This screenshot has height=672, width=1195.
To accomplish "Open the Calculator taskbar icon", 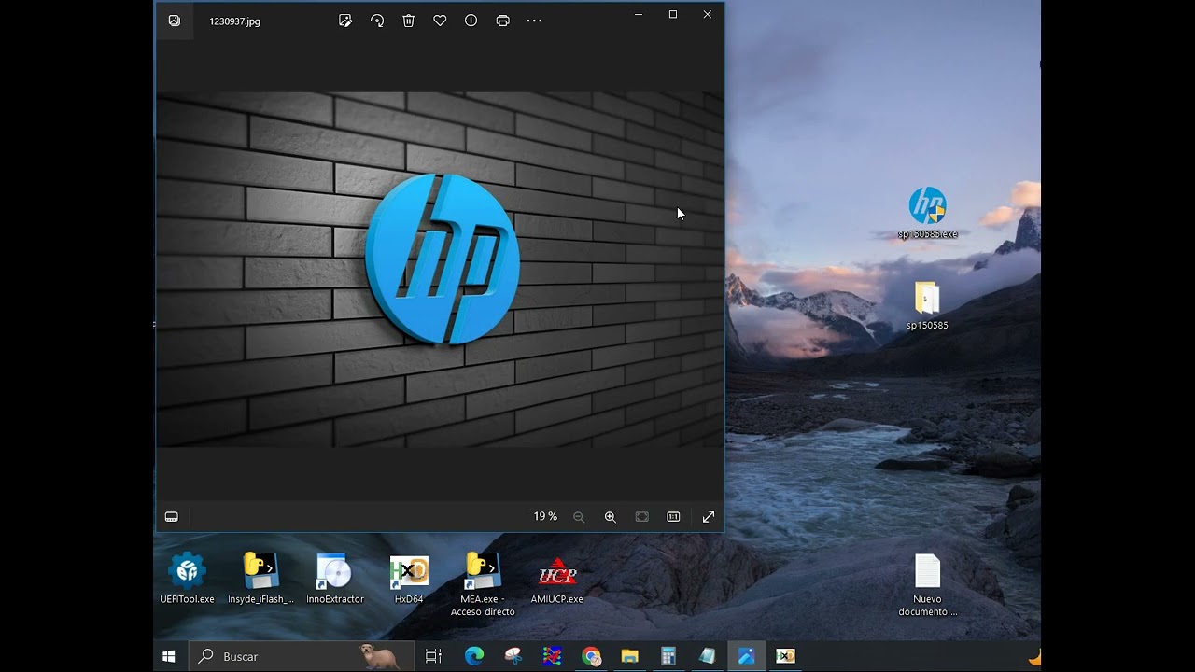I will point(668,656).
